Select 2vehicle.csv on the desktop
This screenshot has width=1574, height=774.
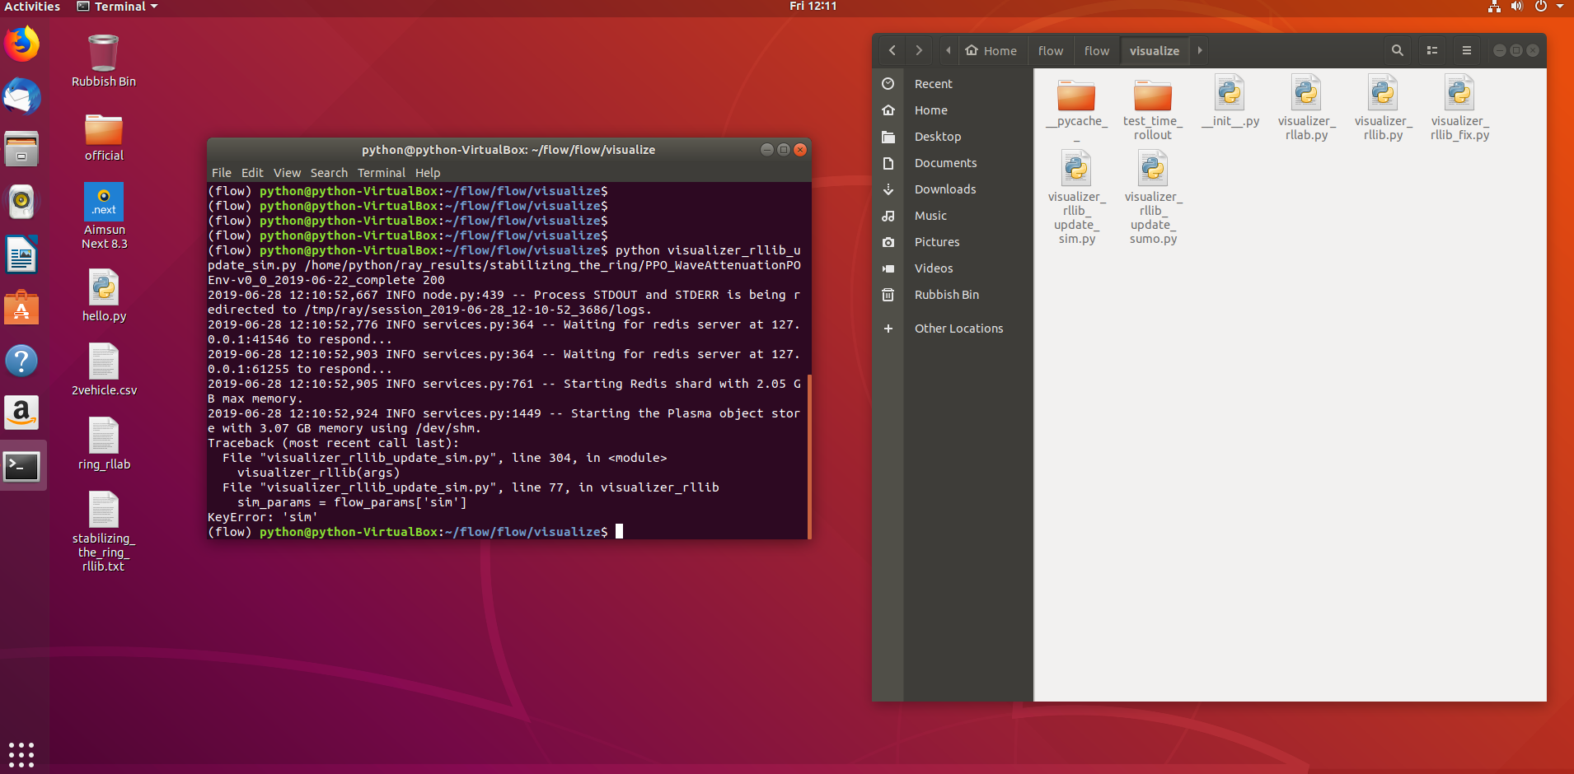[104, 370]
